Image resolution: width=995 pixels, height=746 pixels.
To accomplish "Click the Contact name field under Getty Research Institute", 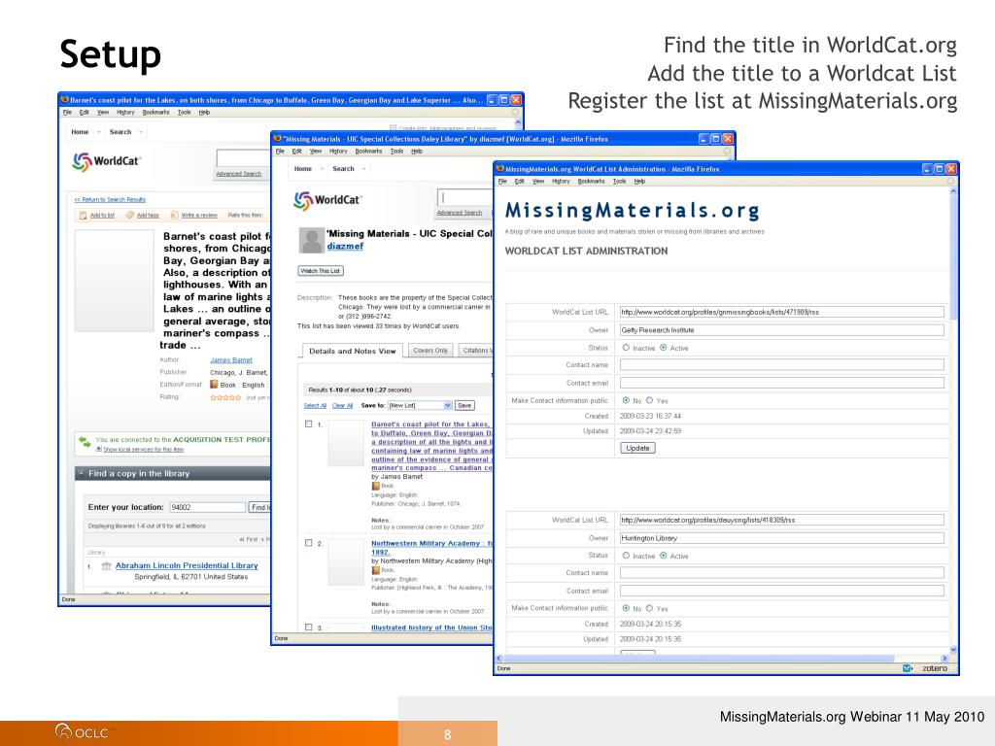I will click(x=782, y=365).
